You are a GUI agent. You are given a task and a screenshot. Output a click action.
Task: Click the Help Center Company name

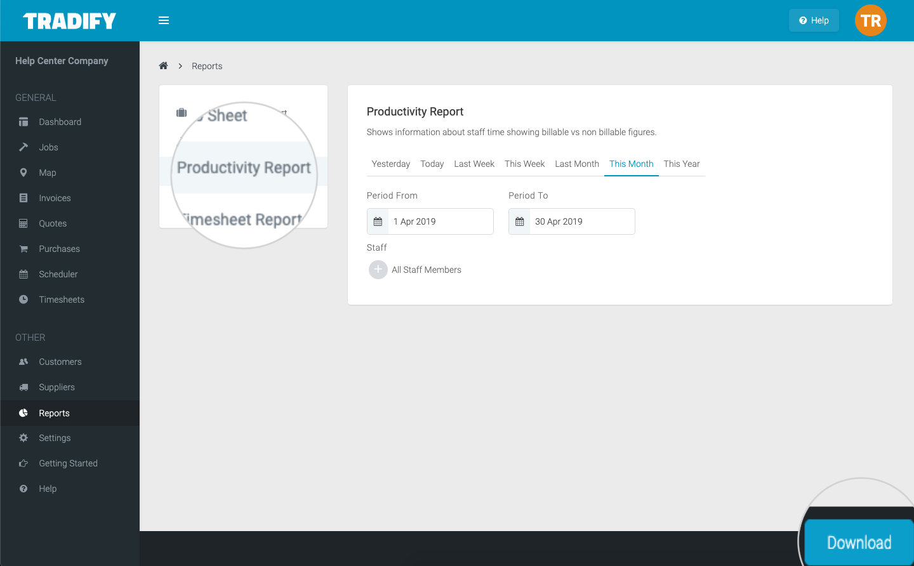(62, 61)
